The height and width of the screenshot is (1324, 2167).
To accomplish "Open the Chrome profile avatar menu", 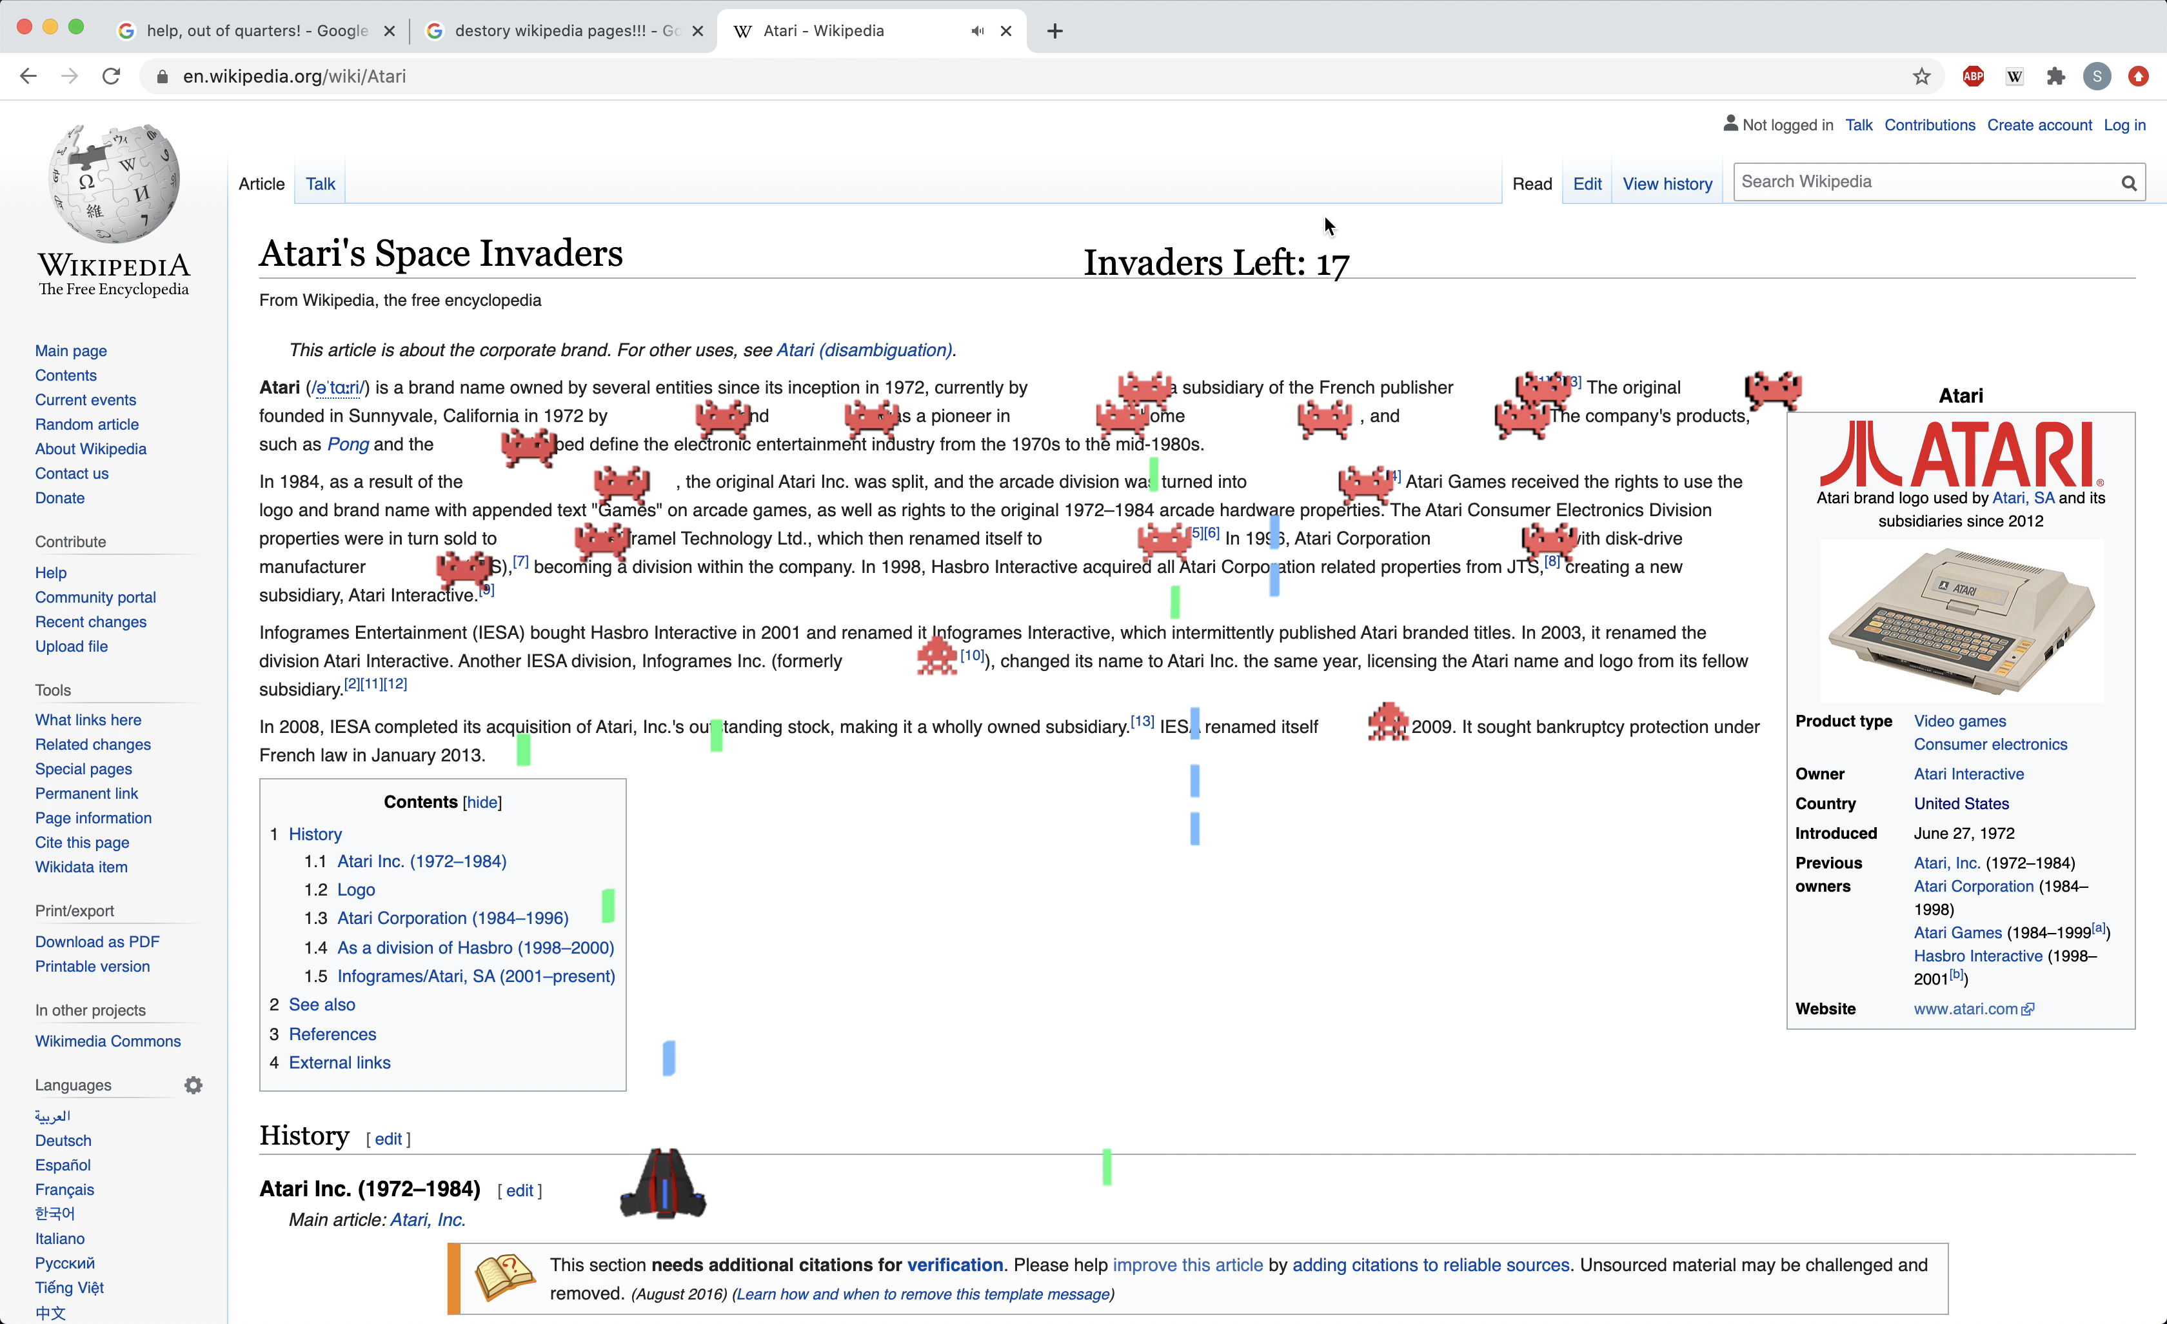I will [2097, 77].
